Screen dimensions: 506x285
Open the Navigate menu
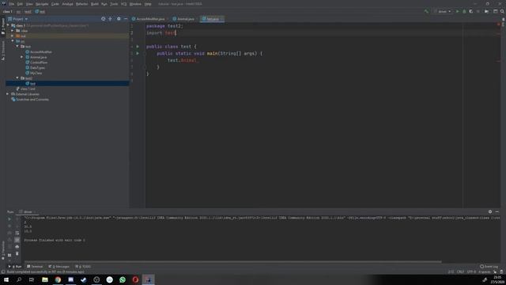tap(42, 4)
